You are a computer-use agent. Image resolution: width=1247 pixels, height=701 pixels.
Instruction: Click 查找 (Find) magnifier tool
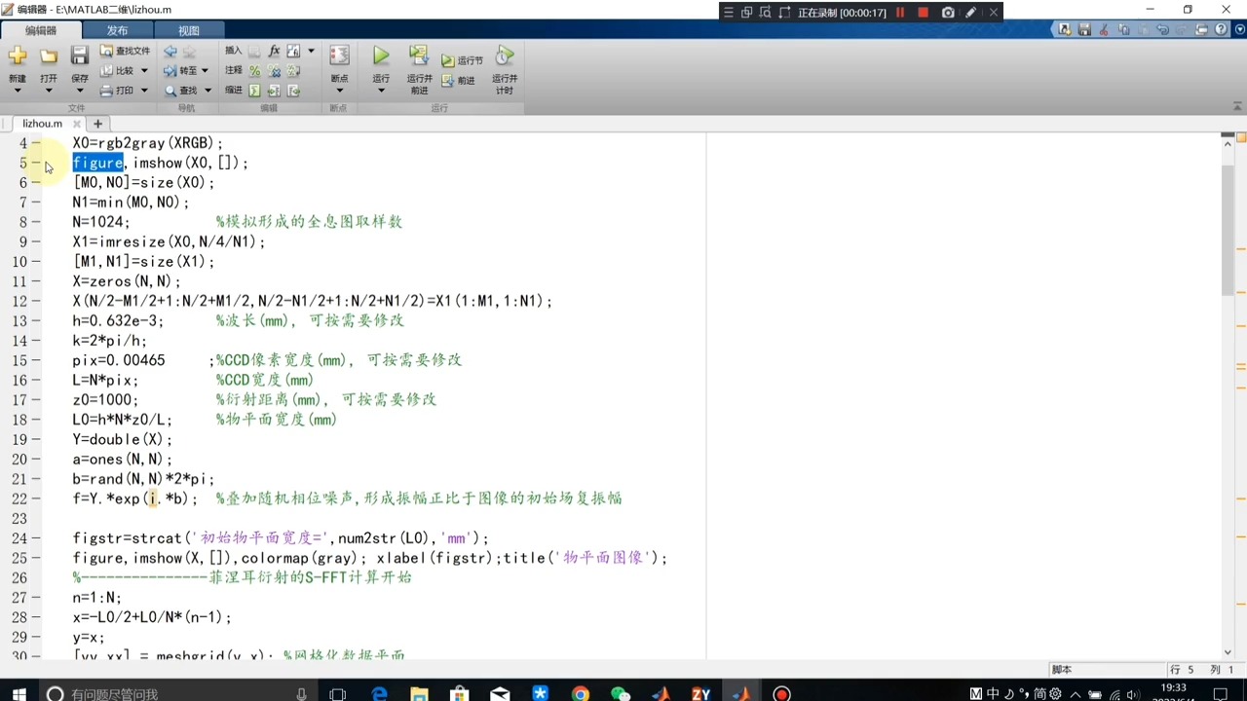(x=181, y=91)
